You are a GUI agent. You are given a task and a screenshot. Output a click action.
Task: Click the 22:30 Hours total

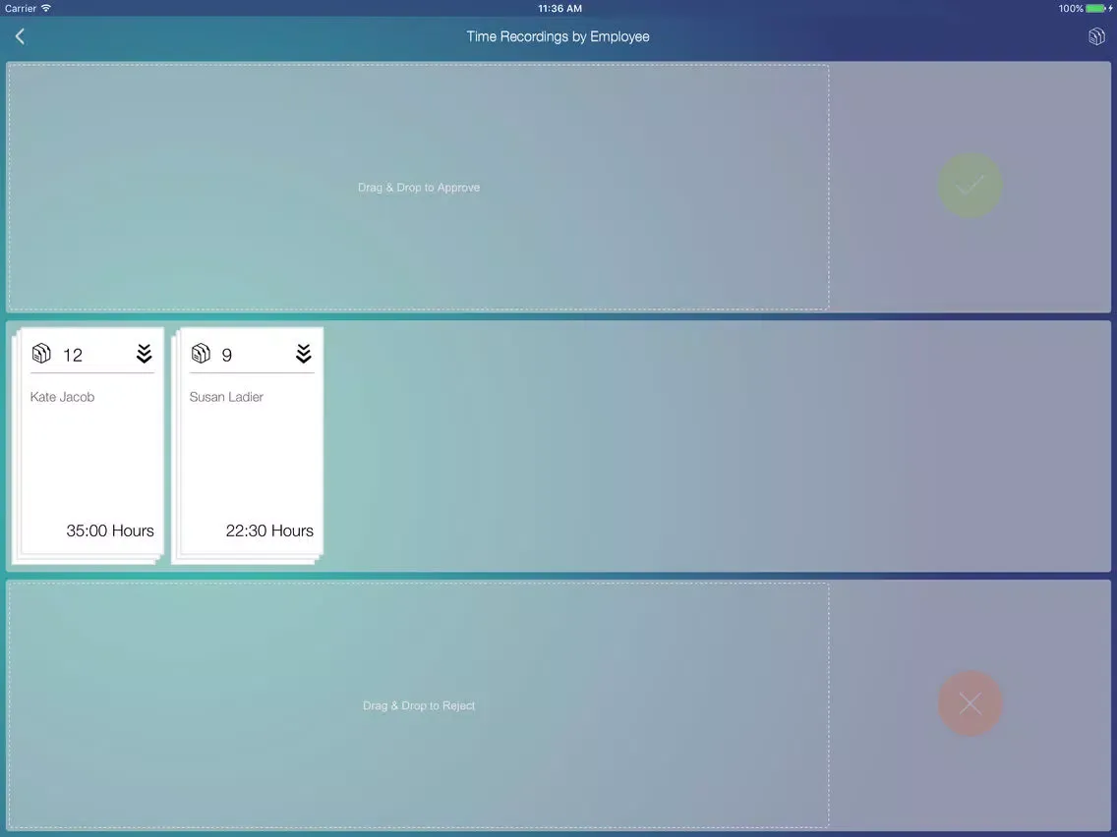[269, 530]
